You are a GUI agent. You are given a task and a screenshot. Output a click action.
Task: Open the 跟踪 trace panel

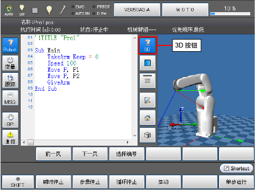(10, 80)
